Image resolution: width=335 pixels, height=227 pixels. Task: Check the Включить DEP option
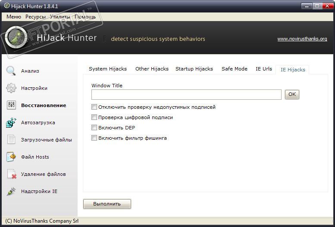click(x=94, y=128)
